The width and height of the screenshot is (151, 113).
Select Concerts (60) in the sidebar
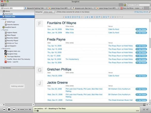[x=17, y=17]
